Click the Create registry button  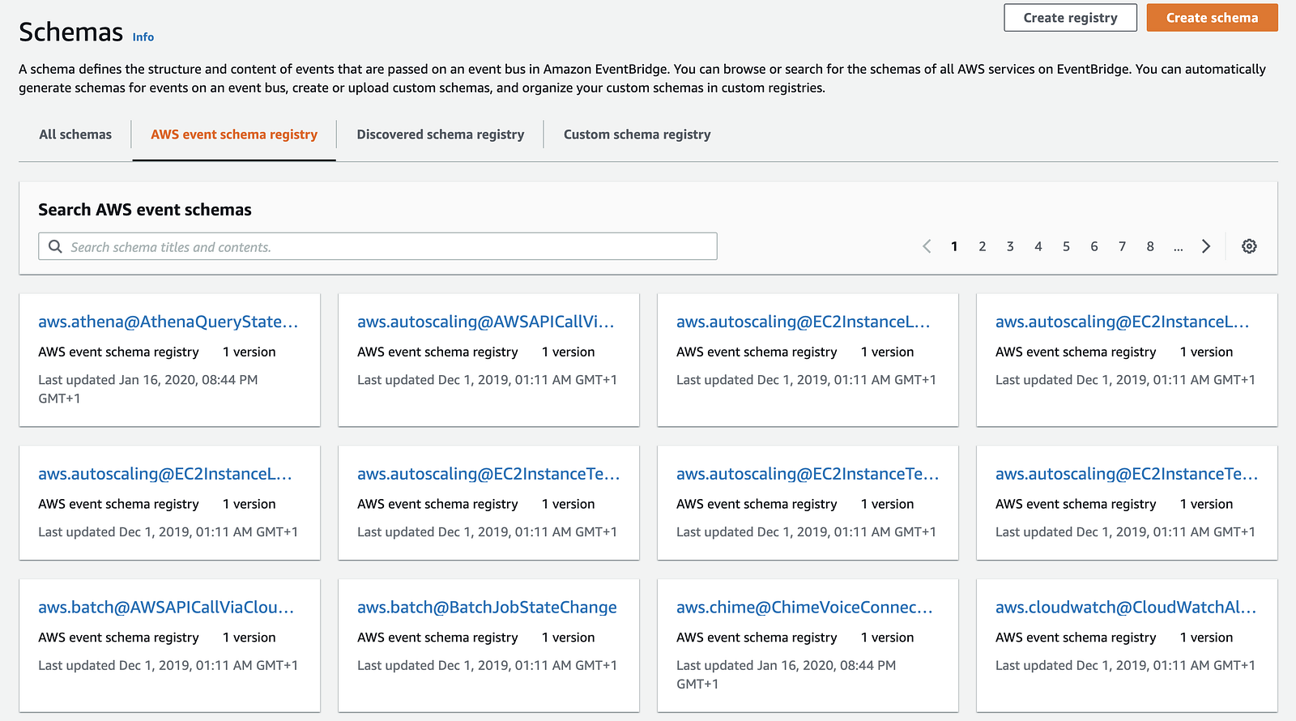pos(1070,18)
